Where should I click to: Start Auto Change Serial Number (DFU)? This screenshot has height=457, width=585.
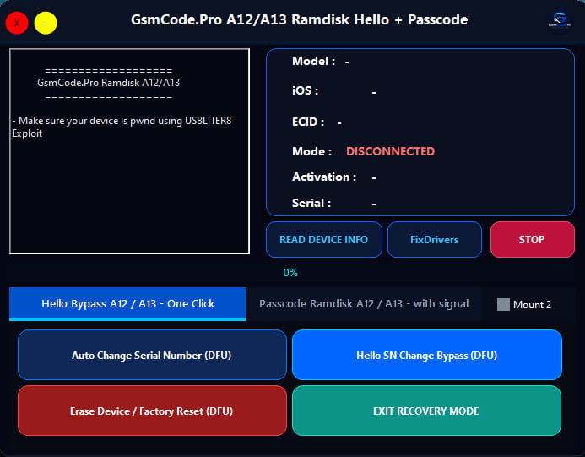coord(152,355)
